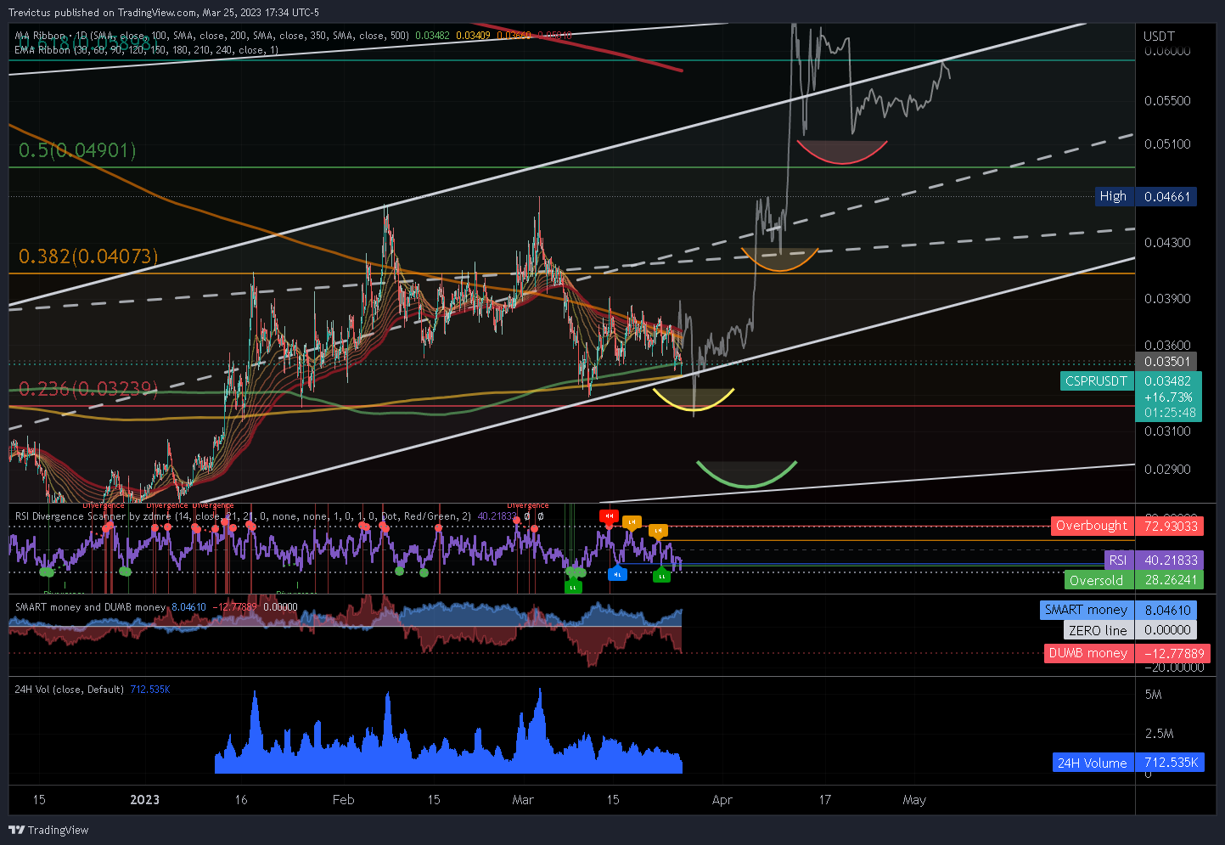The width and height of the screenshot is (1225, 845).
Task: Select the green arc drawing near 0.02900
Action: [x=747, y=475]
